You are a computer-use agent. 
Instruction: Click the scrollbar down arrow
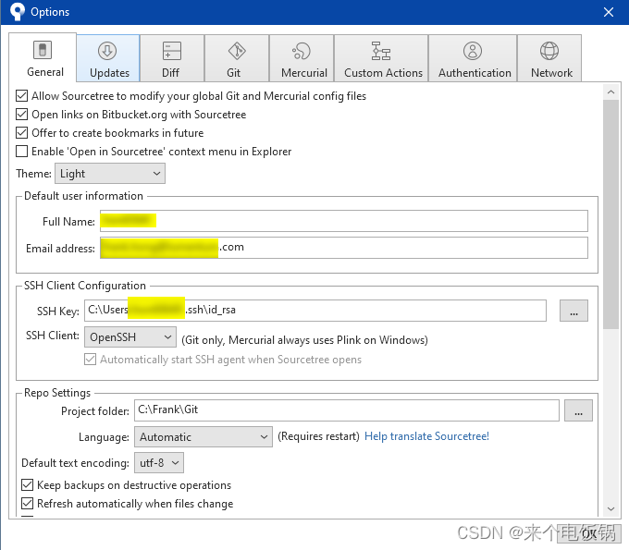pos(610,509)
